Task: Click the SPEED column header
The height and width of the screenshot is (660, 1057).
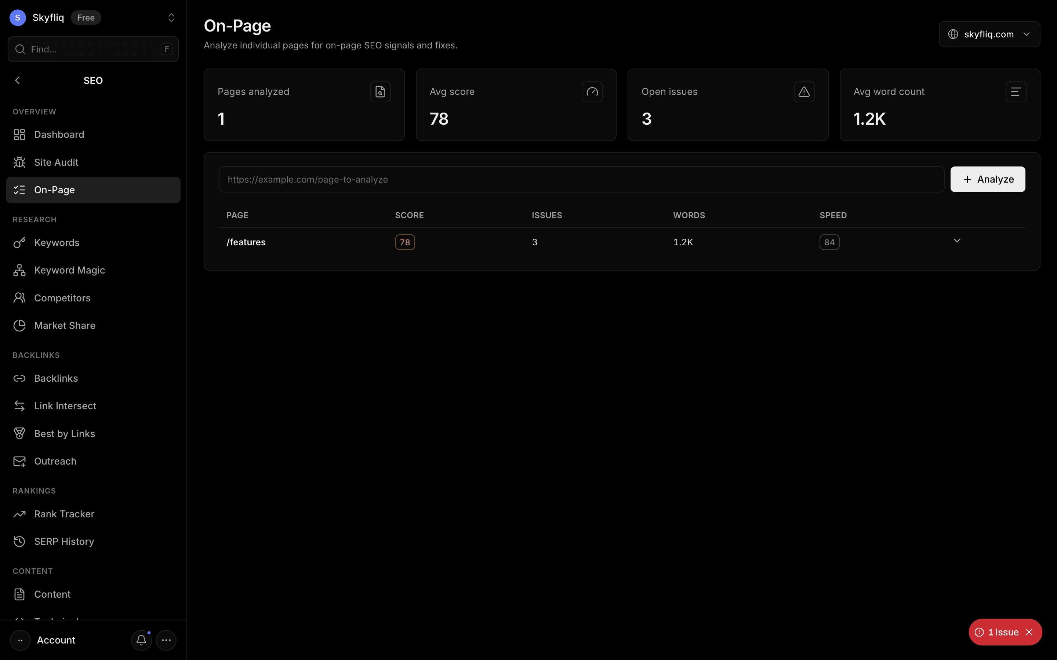Action: coord(833,215)
